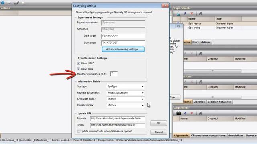Open the Chromosome comparisons tab
The height and width of the screenshot is (144, 257).
click(x=208, y=136)
